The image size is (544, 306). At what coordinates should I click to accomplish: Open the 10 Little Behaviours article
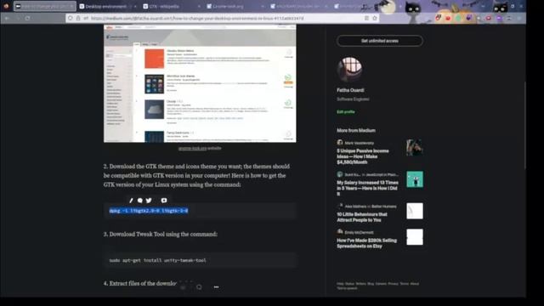362,218
